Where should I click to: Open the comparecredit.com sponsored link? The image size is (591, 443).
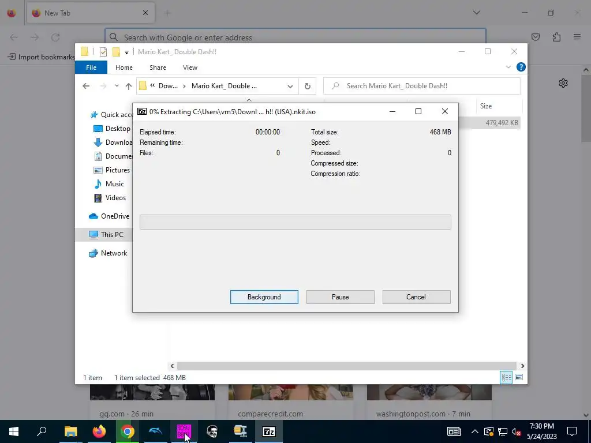click(x=291, y=403)
